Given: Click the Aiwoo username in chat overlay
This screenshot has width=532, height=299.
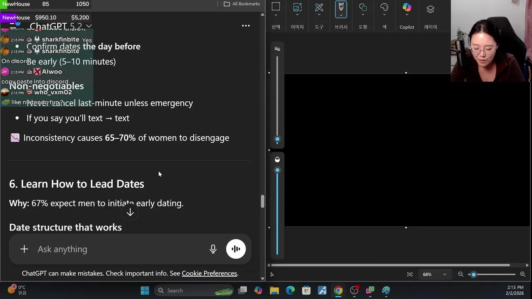Looking at the screenshot, I should 52,71.
